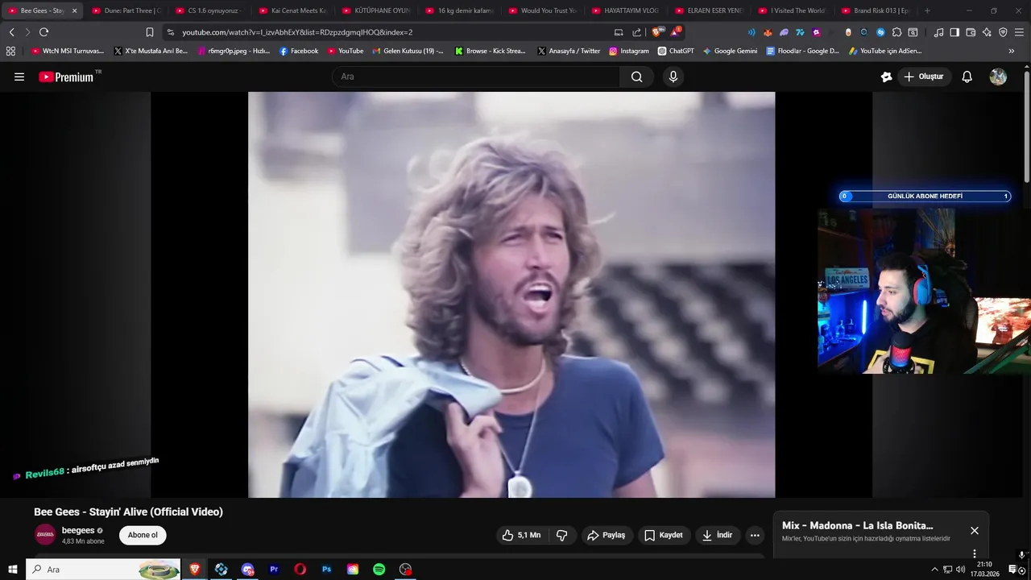The height and width of the screenshot is (580, 1031).
Task: Open the beegees channel link
Action: [78, 531]
